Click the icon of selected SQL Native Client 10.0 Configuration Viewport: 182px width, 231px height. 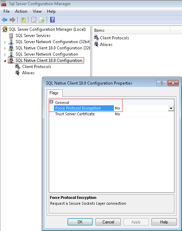tap(11, 60)
